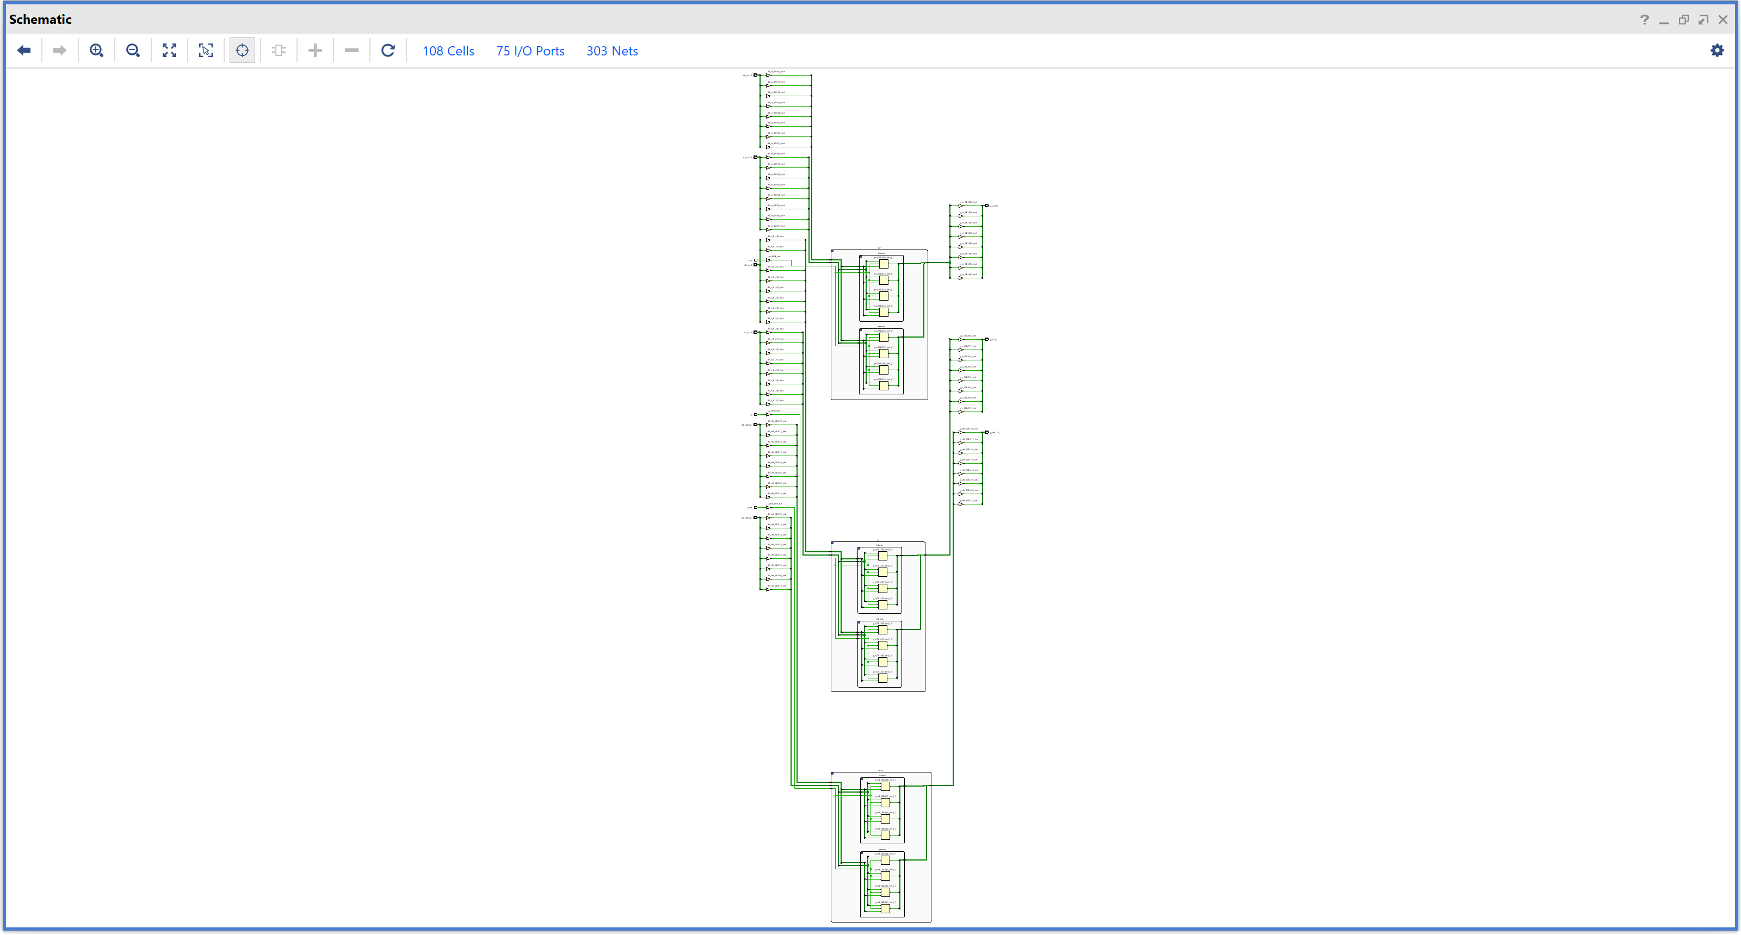This screenshot has height=935, width=1741.
Task: Open schematic settings via gear icon
Action: [x=1717, y=51]
